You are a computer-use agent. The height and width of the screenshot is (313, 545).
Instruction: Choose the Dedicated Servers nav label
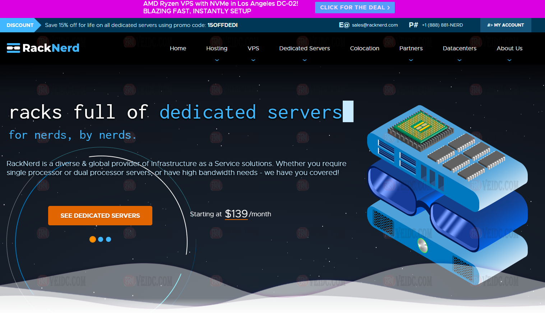pyautogui.click(x=305, y=48)
